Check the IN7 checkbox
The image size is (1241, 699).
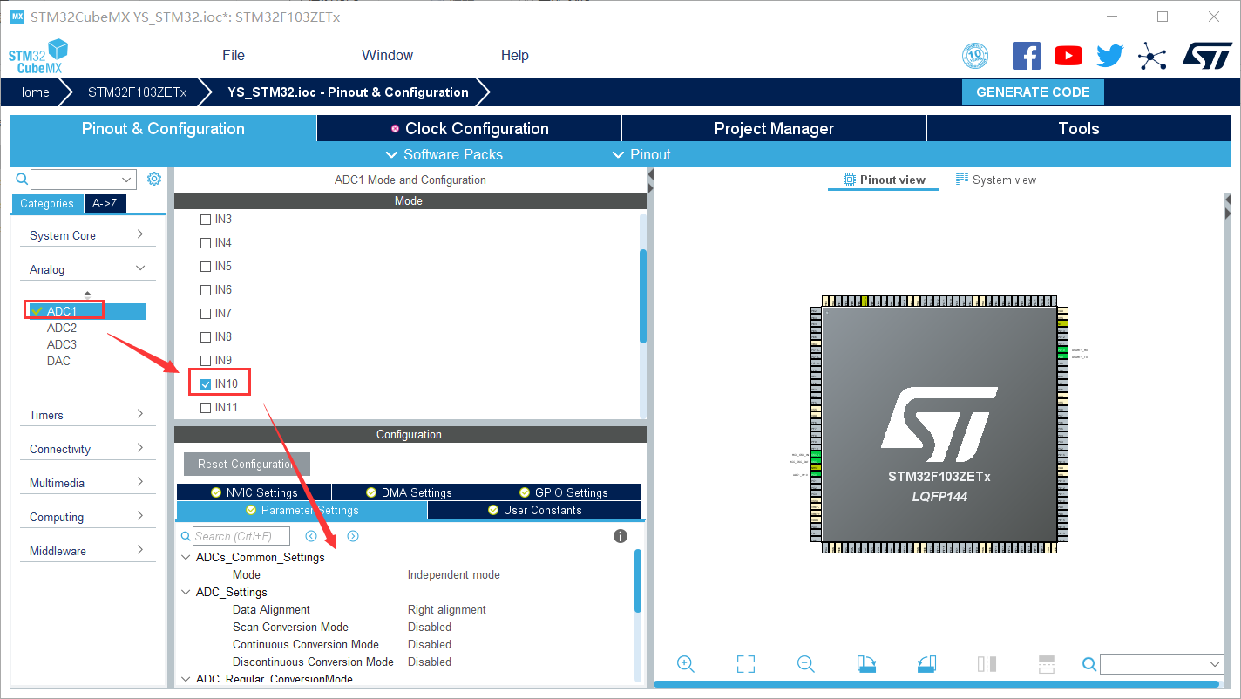(x=206, y=313)
